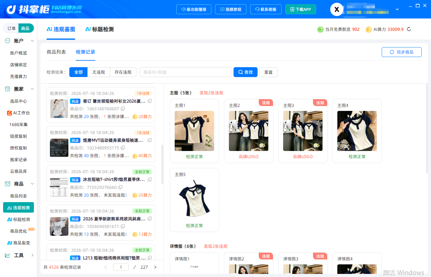Click the 商品ID/标题 search field
431x277 pixels.
point(186,72)
